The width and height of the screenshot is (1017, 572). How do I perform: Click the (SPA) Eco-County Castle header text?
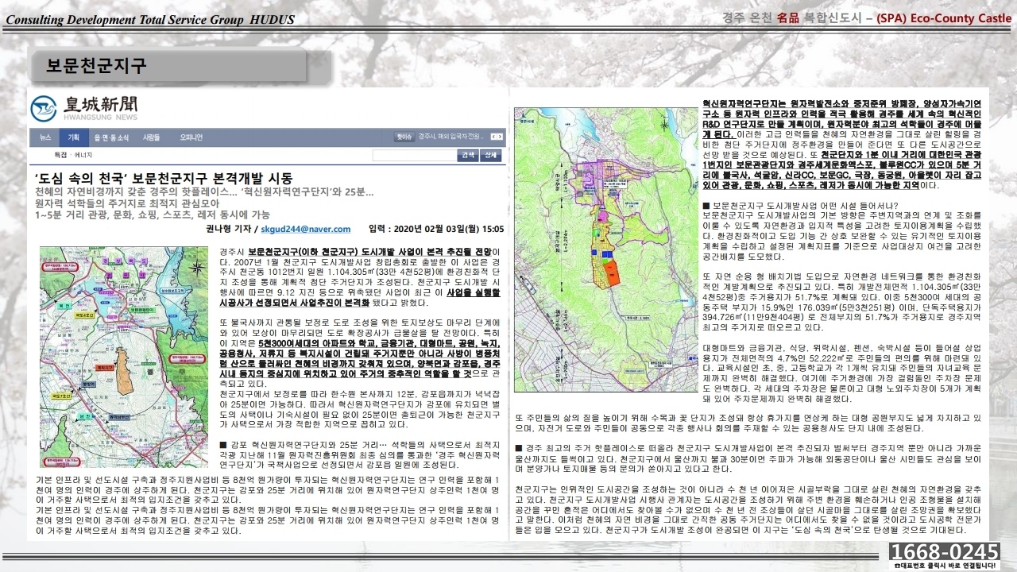tap(944, 17)
